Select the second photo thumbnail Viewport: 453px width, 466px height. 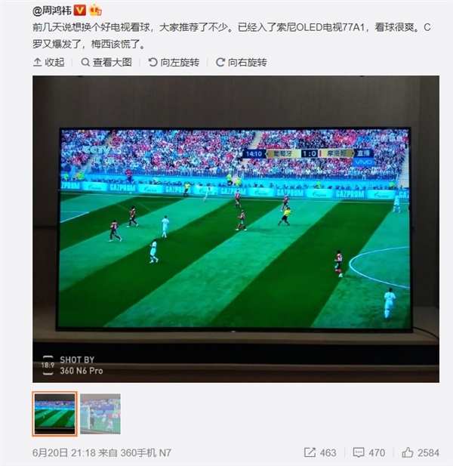coord(100,414)
